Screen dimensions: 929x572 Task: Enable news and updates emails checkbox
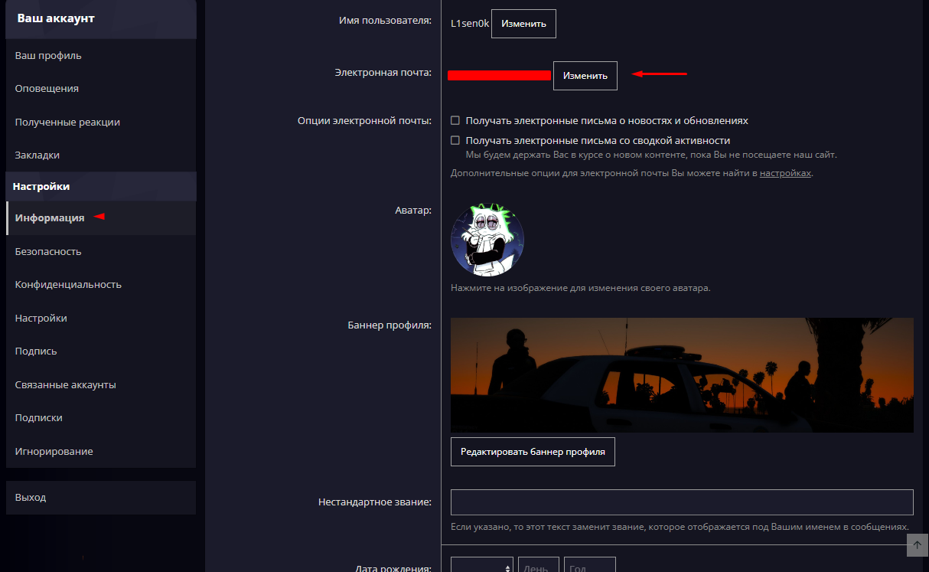(455, 121)
